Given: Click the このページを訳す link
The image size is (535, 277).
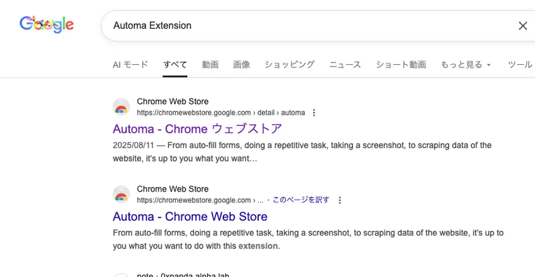Looking at the screenshot, I should click(301, 200).
